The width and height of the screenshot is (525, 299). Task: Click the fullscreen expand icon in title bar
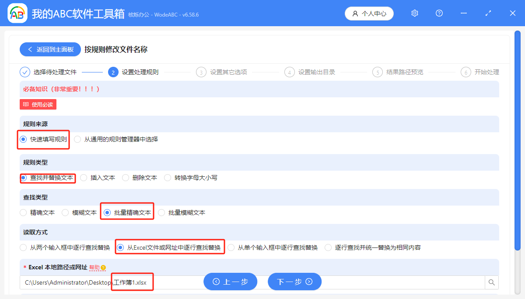tap(488, 13)
